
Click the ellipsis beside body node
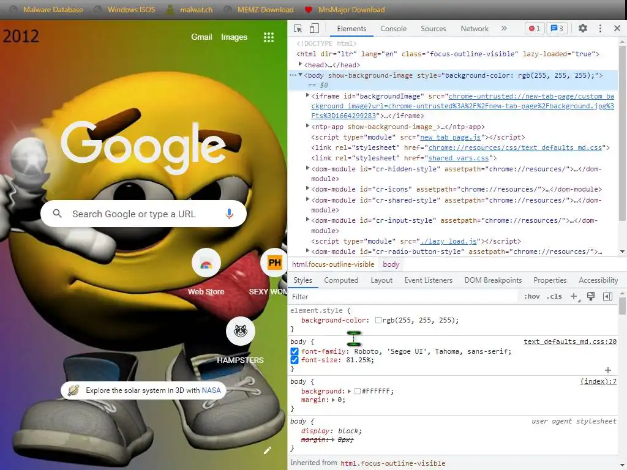pyautogui.click(x=293, y=75)
